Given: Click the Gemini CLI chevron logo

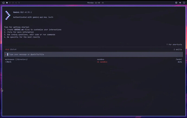Looking at the screenshot, I should (x=8, y=15).
